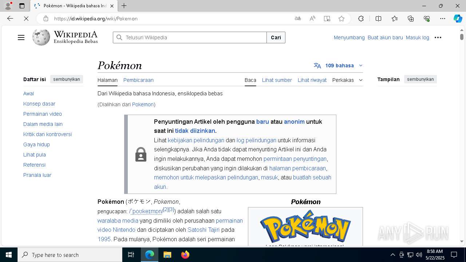The image size is (466, 262).
Task: Open the Lihat sumber tab
Action: point(277,80)
